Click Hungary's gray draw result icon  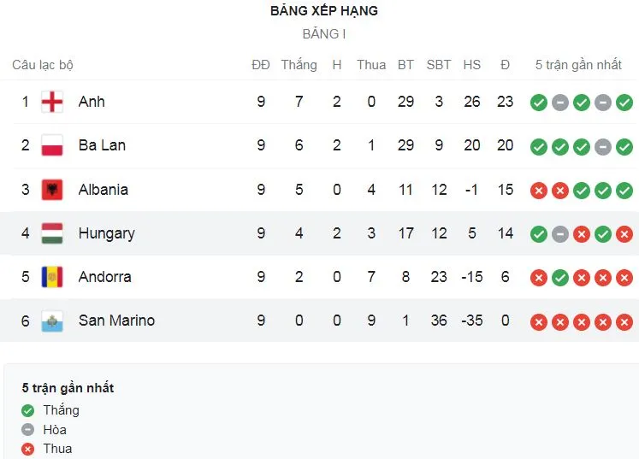point(560,233)
